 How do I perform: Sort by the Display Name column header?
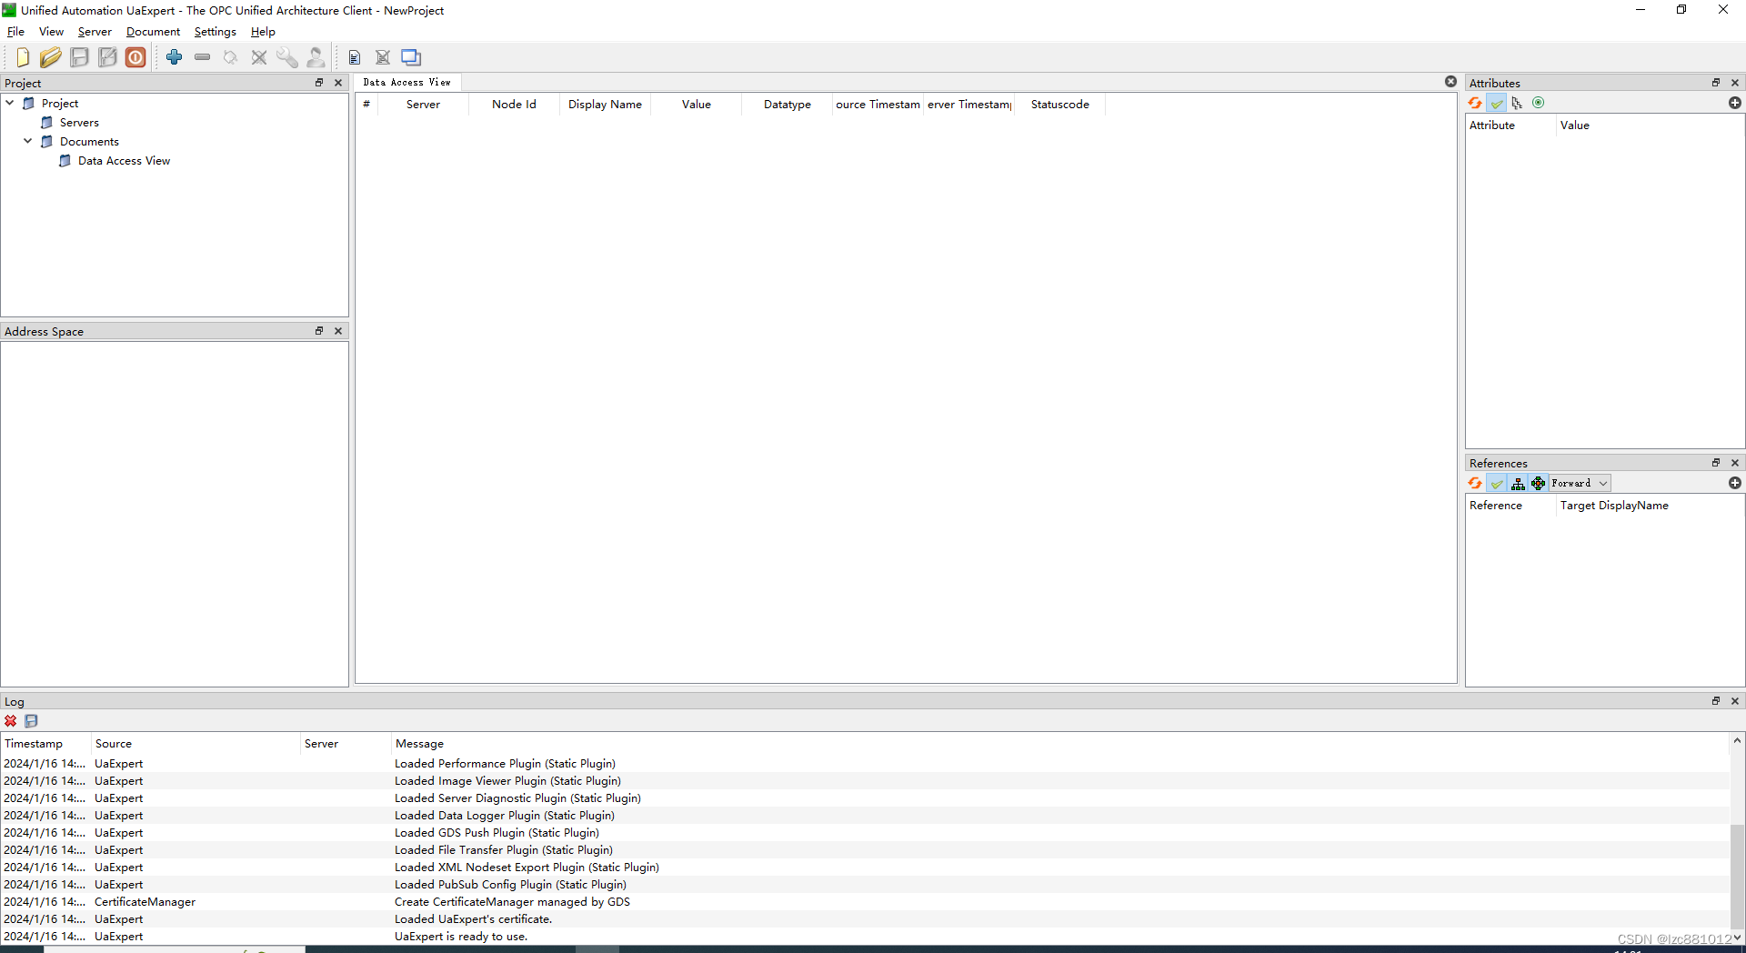tap(605, 105)
